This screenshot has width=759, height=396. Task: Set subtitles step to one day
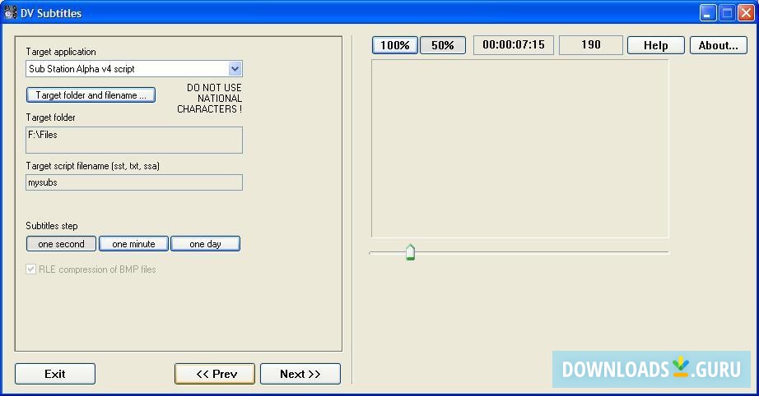click(205, 244)
